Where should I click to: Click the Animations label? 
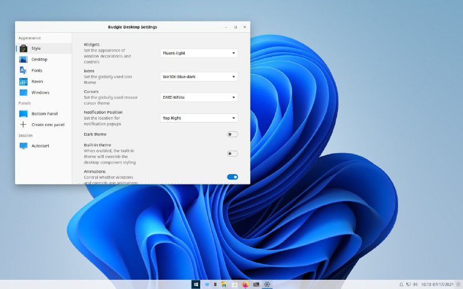pyautogui.click(x=94, y=171)
